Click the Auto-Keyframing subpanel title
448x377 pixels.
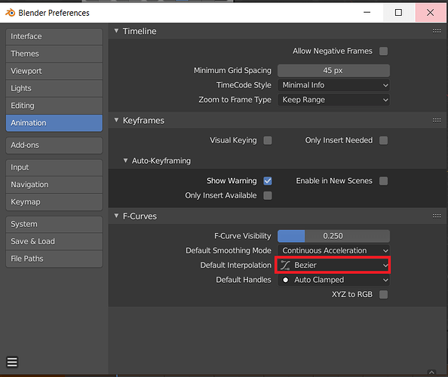[x=161, y=161]
